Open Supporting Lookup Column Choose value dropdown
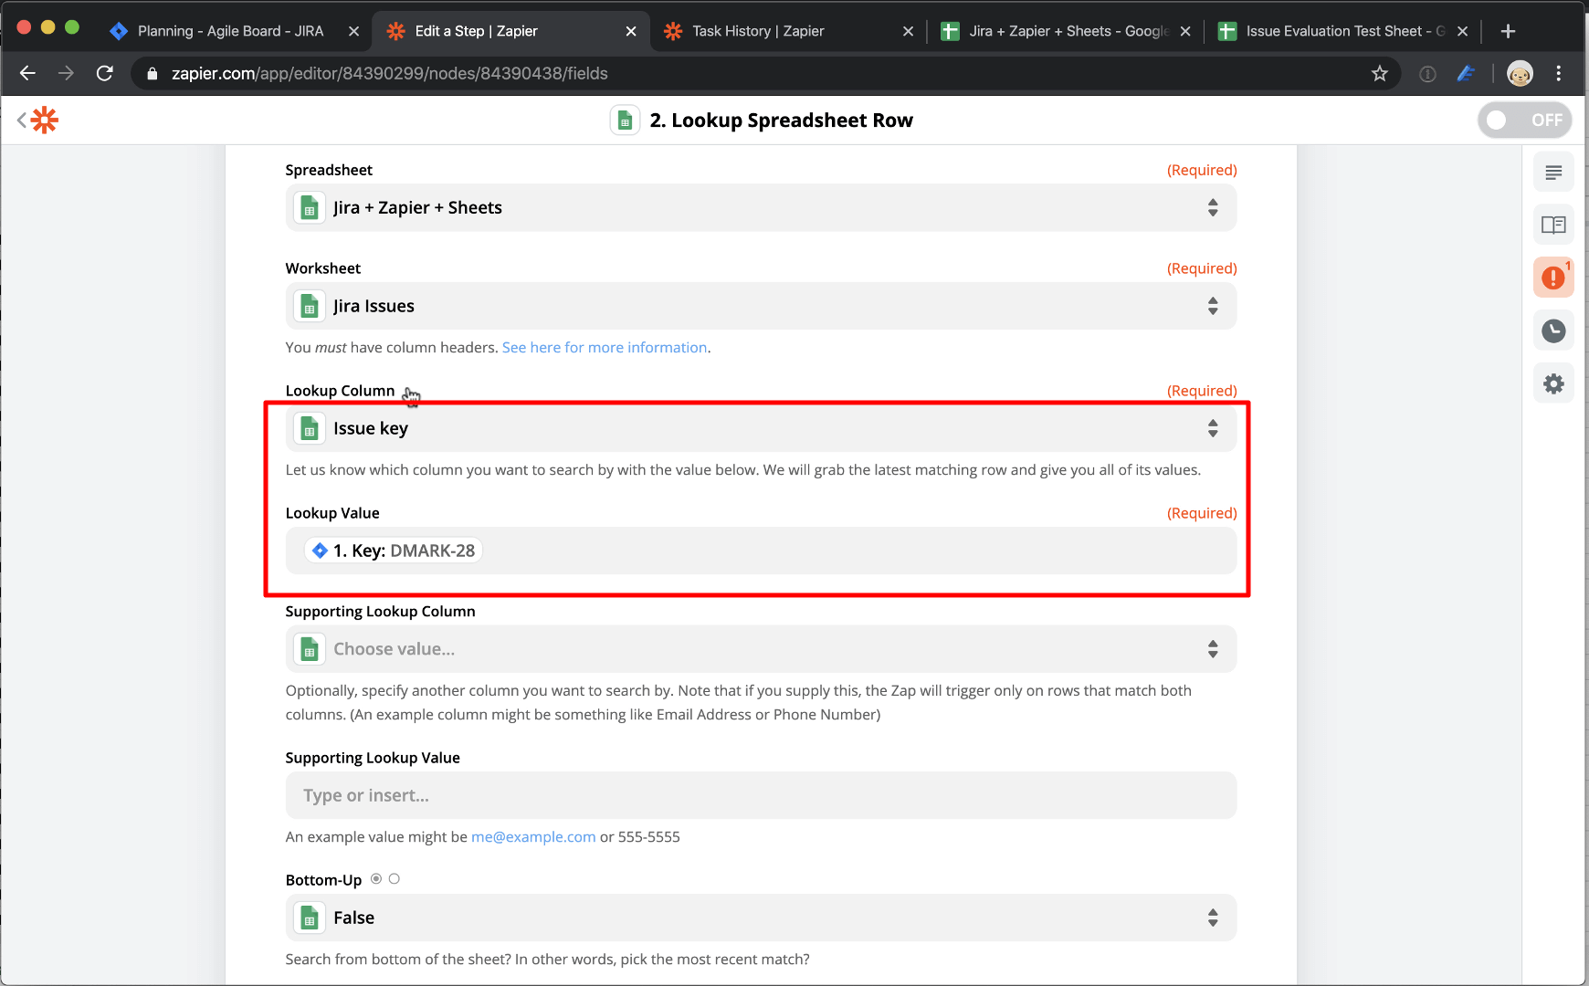This screenshot has width=1589, height=986. 761,649
